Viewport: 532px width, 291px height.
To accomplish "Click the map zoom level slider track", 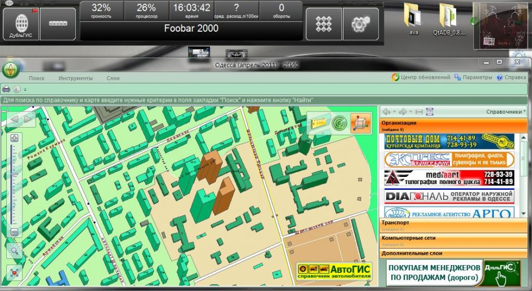I will point(14,182).
